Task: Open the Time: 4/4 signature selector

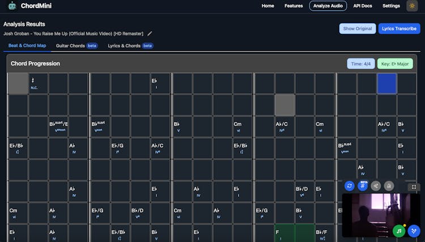Action: pos(360,64)
